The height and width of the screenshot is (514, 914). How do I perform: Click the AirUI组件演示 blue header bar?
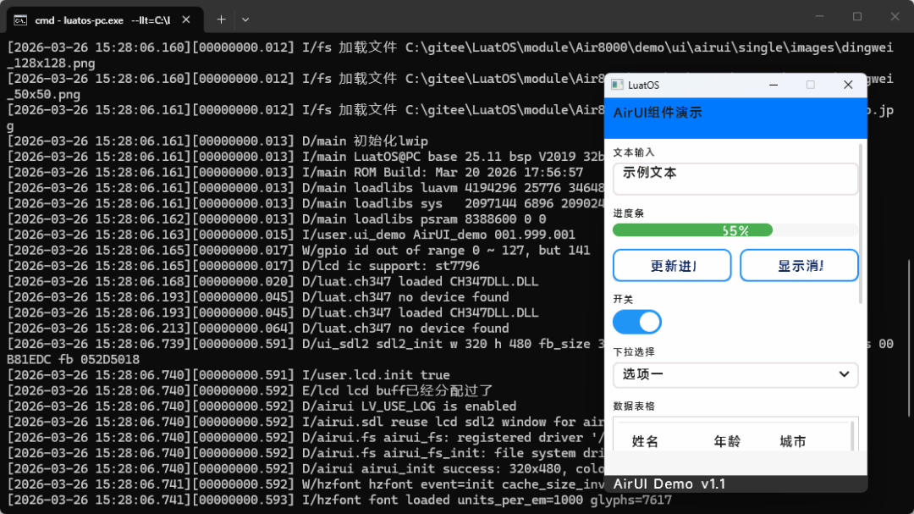pos(735,112)
